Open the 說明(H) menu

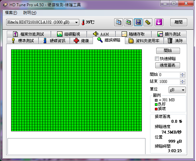pyautogui.click(x=30, y=13)
